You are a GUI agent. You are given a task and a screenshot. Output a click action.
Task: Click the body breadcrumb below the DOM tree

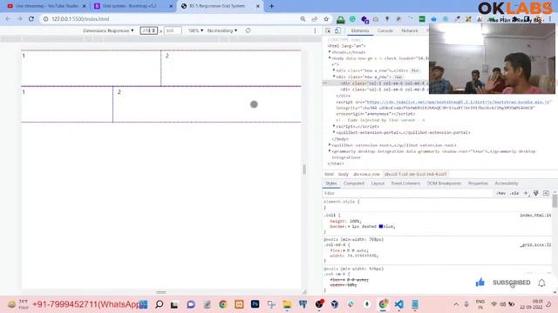coord(343,174)
